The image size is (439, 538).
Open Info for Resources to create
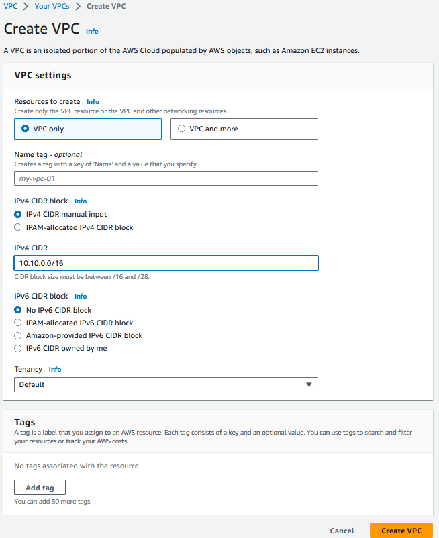tap(93, 101)
